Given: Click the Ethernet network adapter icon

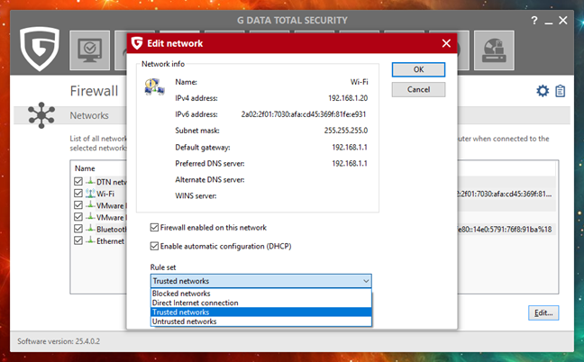Looking at the screenshot, I should 90,240.
